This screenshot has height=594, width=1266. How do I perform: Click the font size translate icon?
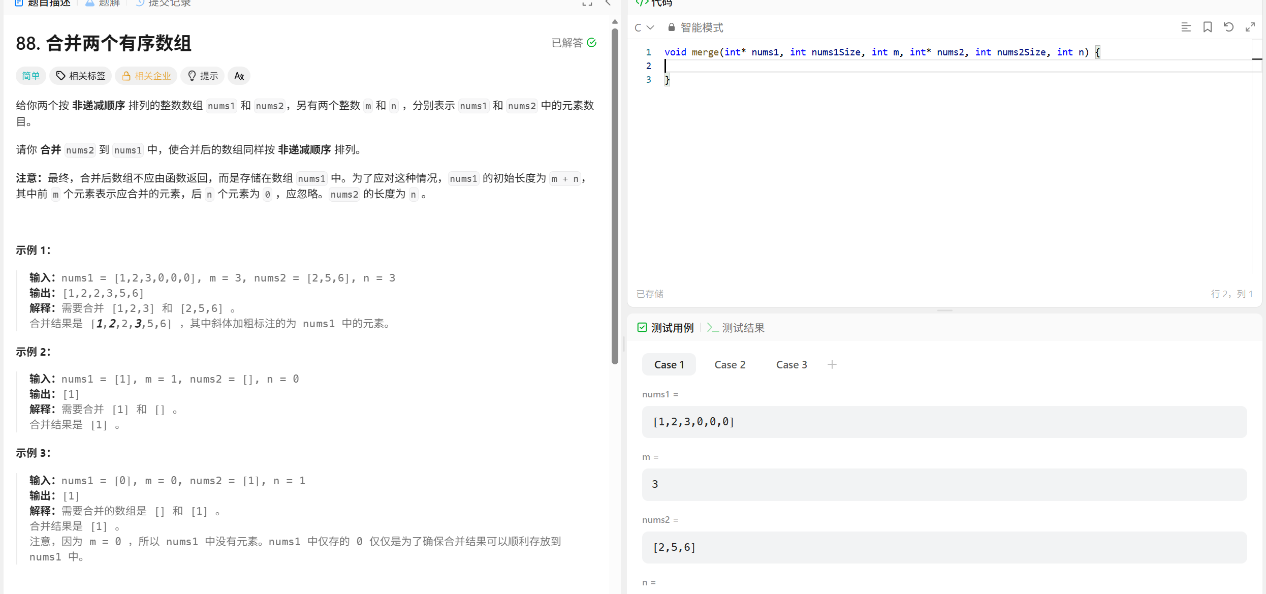pyautogui.click(x=239, y=76)
